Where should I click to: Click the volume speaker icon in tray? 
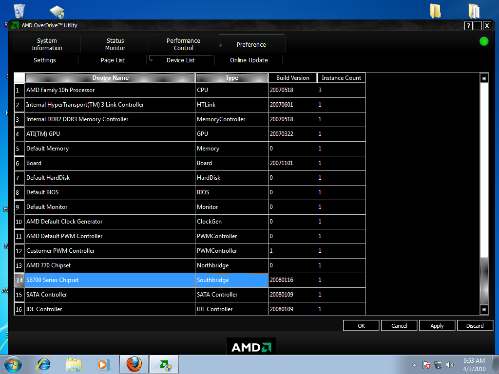coord(449,364)
